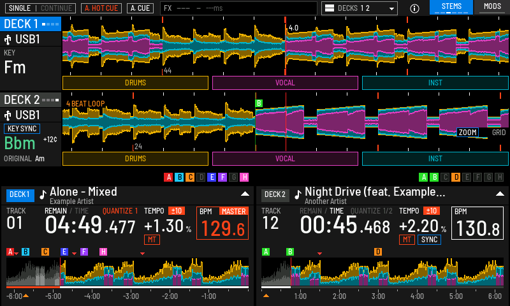Toggle INST stem on Deck 1
The image size is (510, 306).
pos(435,83)
